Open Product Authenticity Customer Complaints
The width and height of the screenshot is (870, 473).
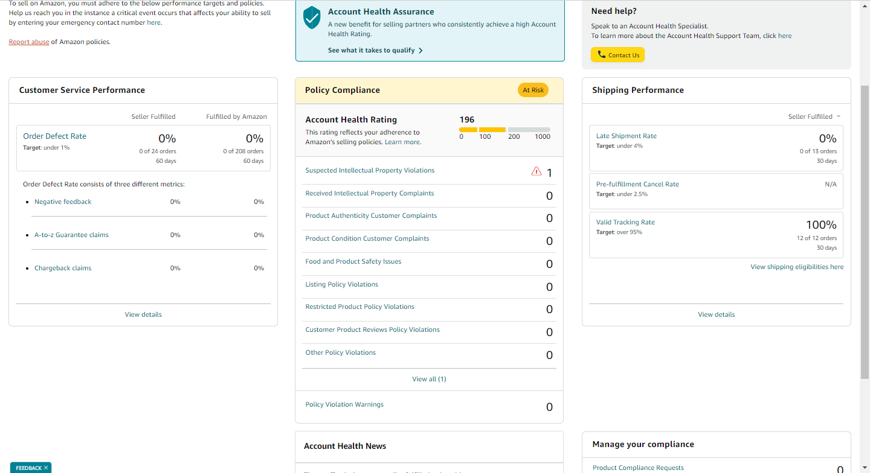click(371, 215)
